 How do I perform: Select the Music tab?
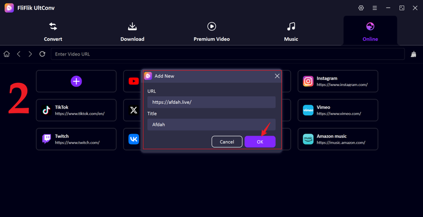291,31
